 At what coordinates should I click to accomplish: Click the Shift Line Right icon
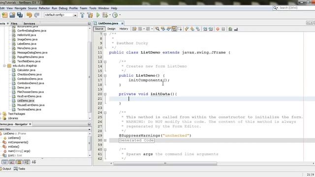point(211,29)
